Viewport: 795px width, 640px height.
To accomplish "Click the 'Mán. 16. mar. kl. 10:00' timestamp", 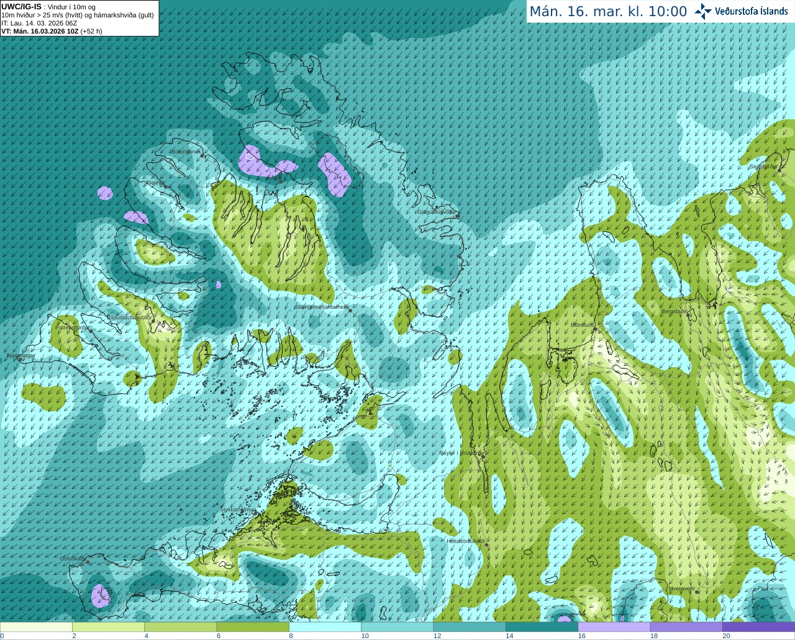I will pyautogui.click(x=608, y=12).
